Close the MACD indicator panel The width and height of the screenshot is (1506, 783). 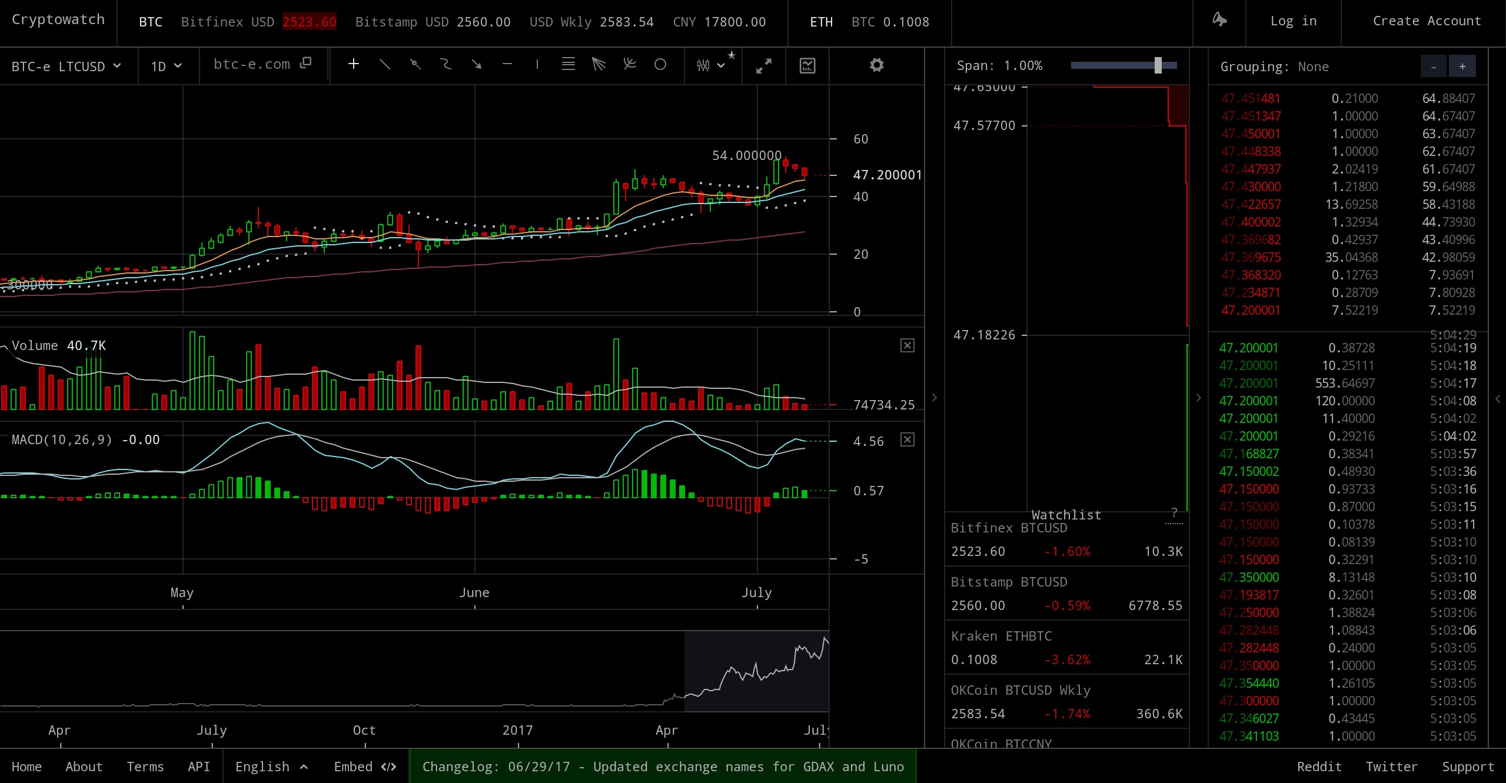(x=907, y=439)
